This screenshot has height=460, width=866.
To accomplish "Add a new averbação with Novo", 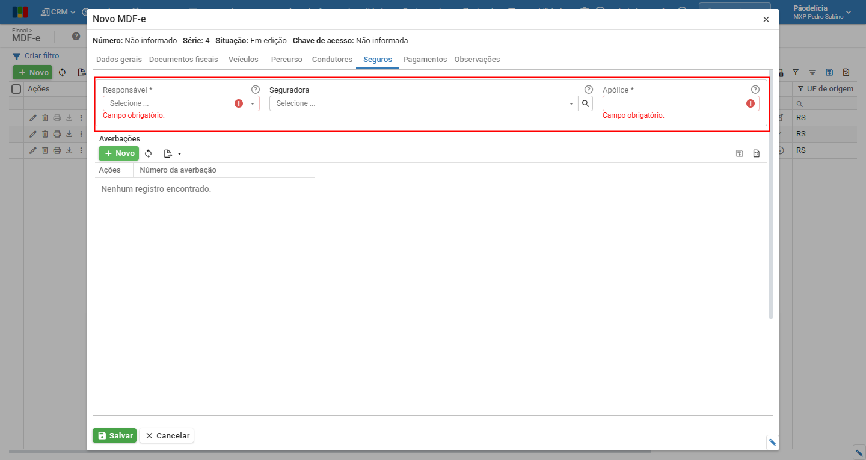I will click(119, 153).
